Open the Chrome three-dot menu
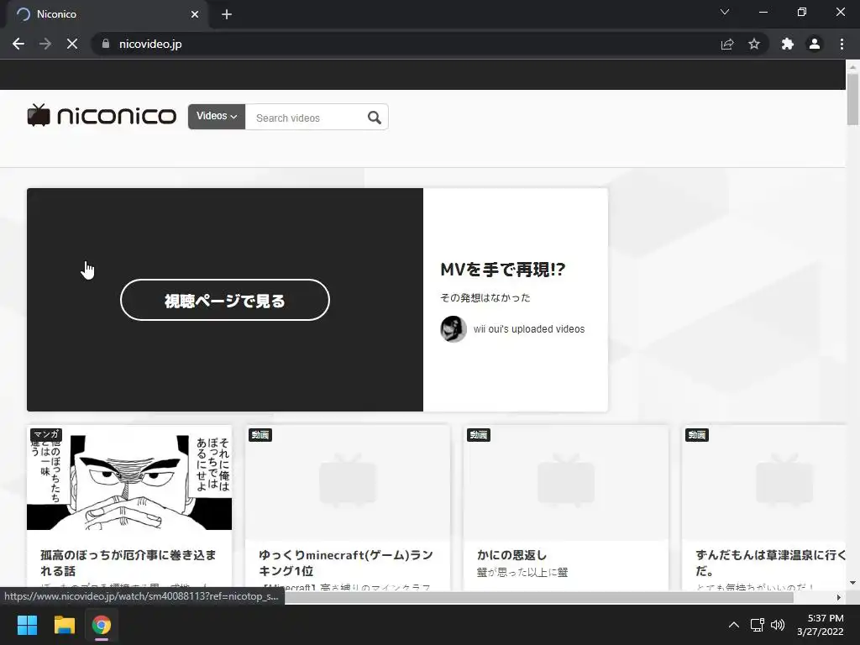The width and height of the screenshot is (860, 645). coord(842,44)
